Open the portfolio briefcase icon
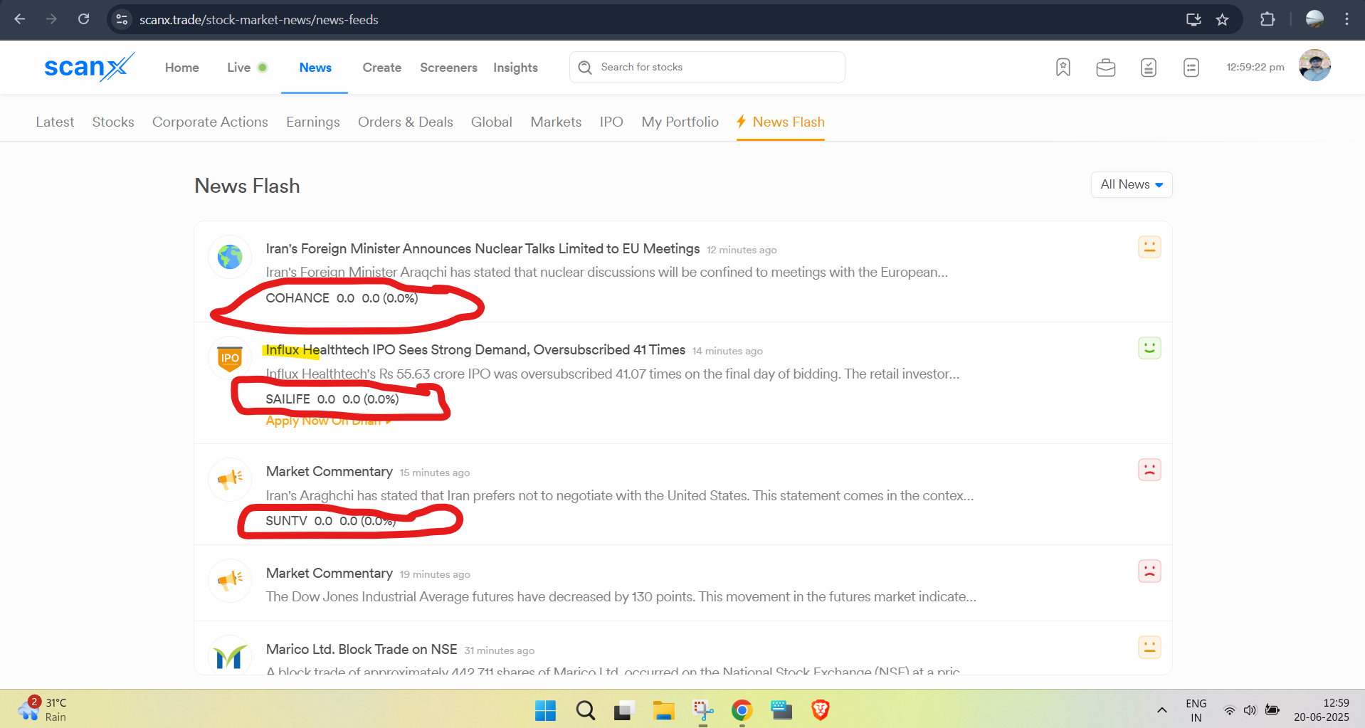The width and height of the screenshot is (1365, 728). point(1105,68)
